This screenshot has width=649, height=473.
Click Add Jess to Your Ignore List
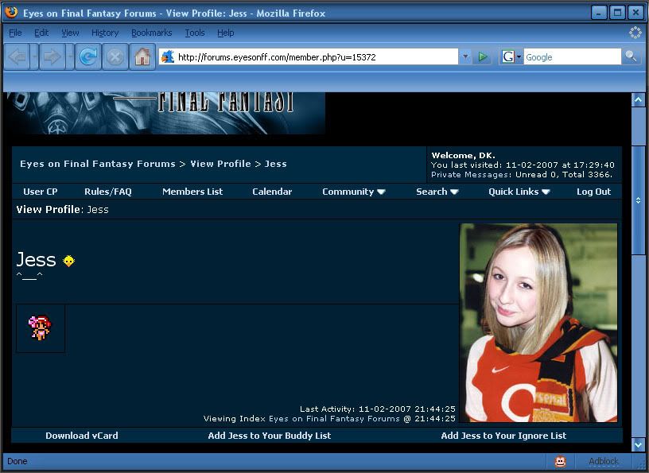(503, 436)
